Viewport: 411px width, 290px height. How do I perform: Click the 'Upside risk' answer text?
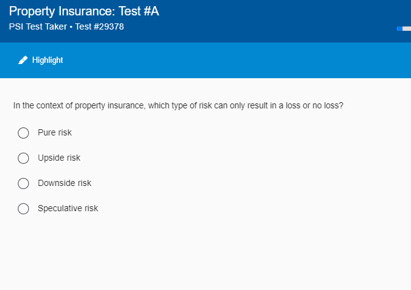coord(59,158)
